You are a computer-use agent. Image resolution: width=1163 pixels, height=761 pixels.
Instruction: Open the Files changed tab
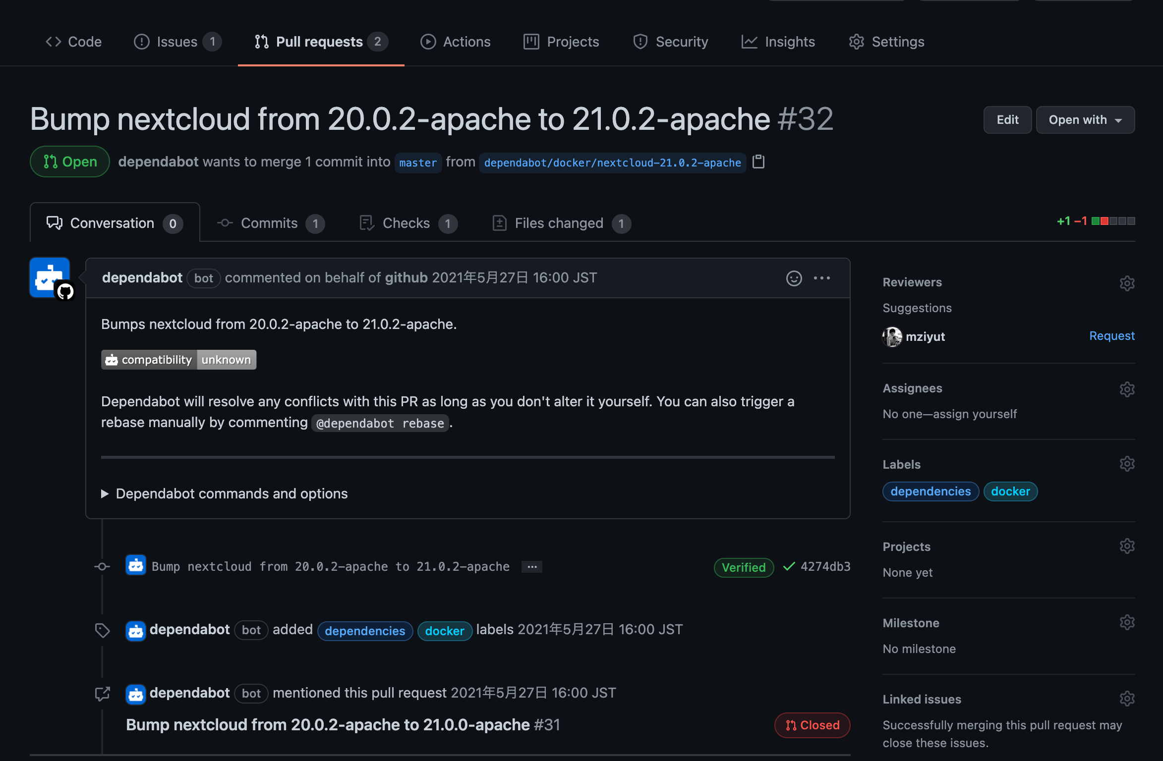pos(561,223)
